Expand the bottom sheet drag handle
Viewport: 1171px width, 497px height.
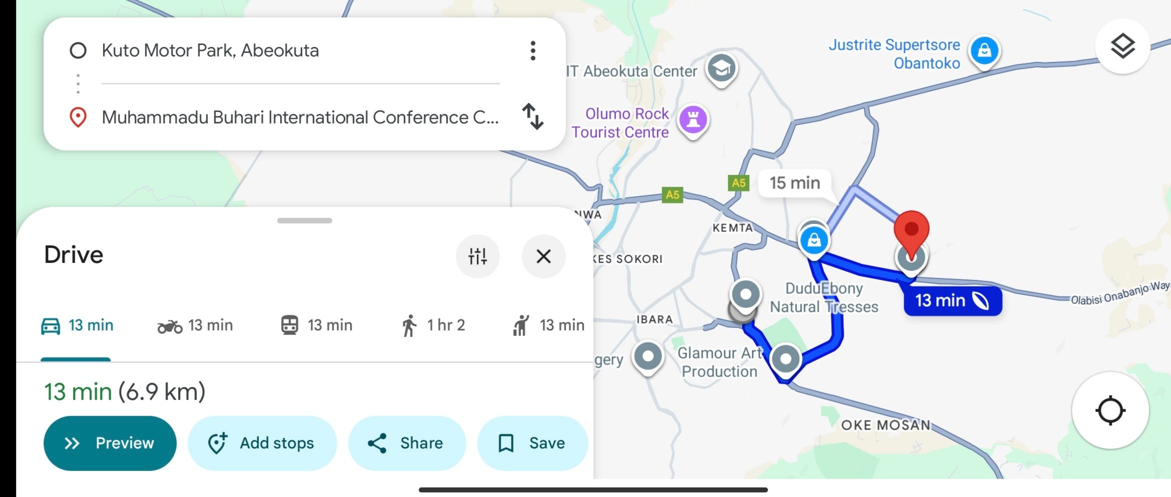click(x=304, y=220)
